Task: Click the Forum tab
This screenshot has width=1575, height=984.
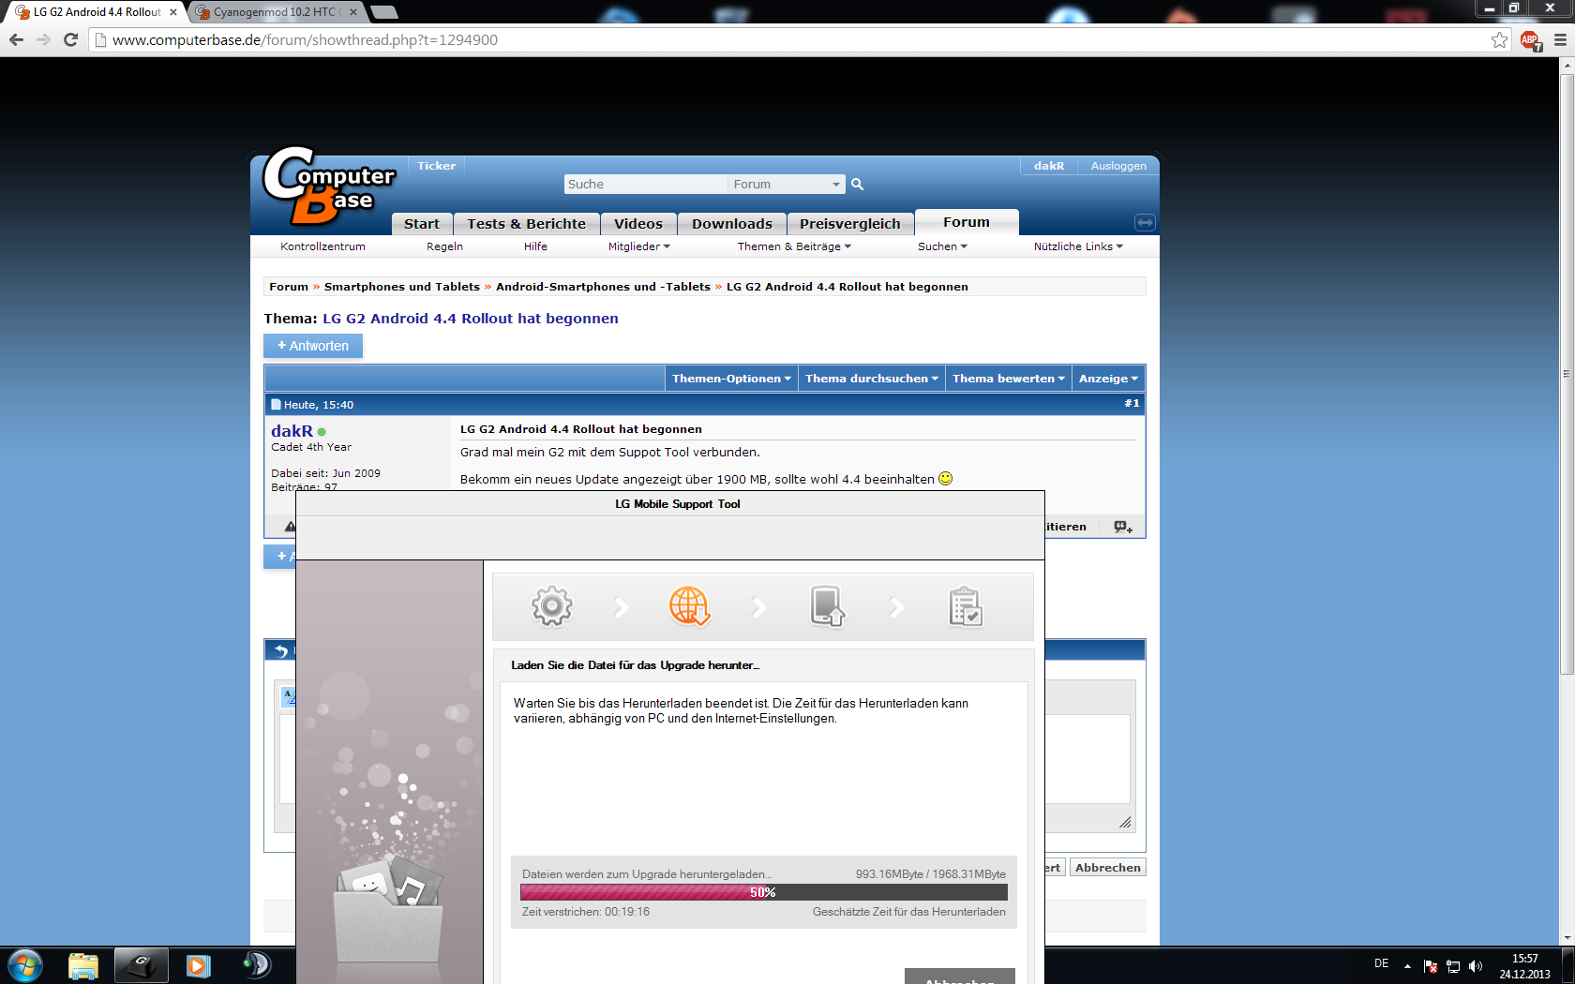Action: [x=967, y=222]
